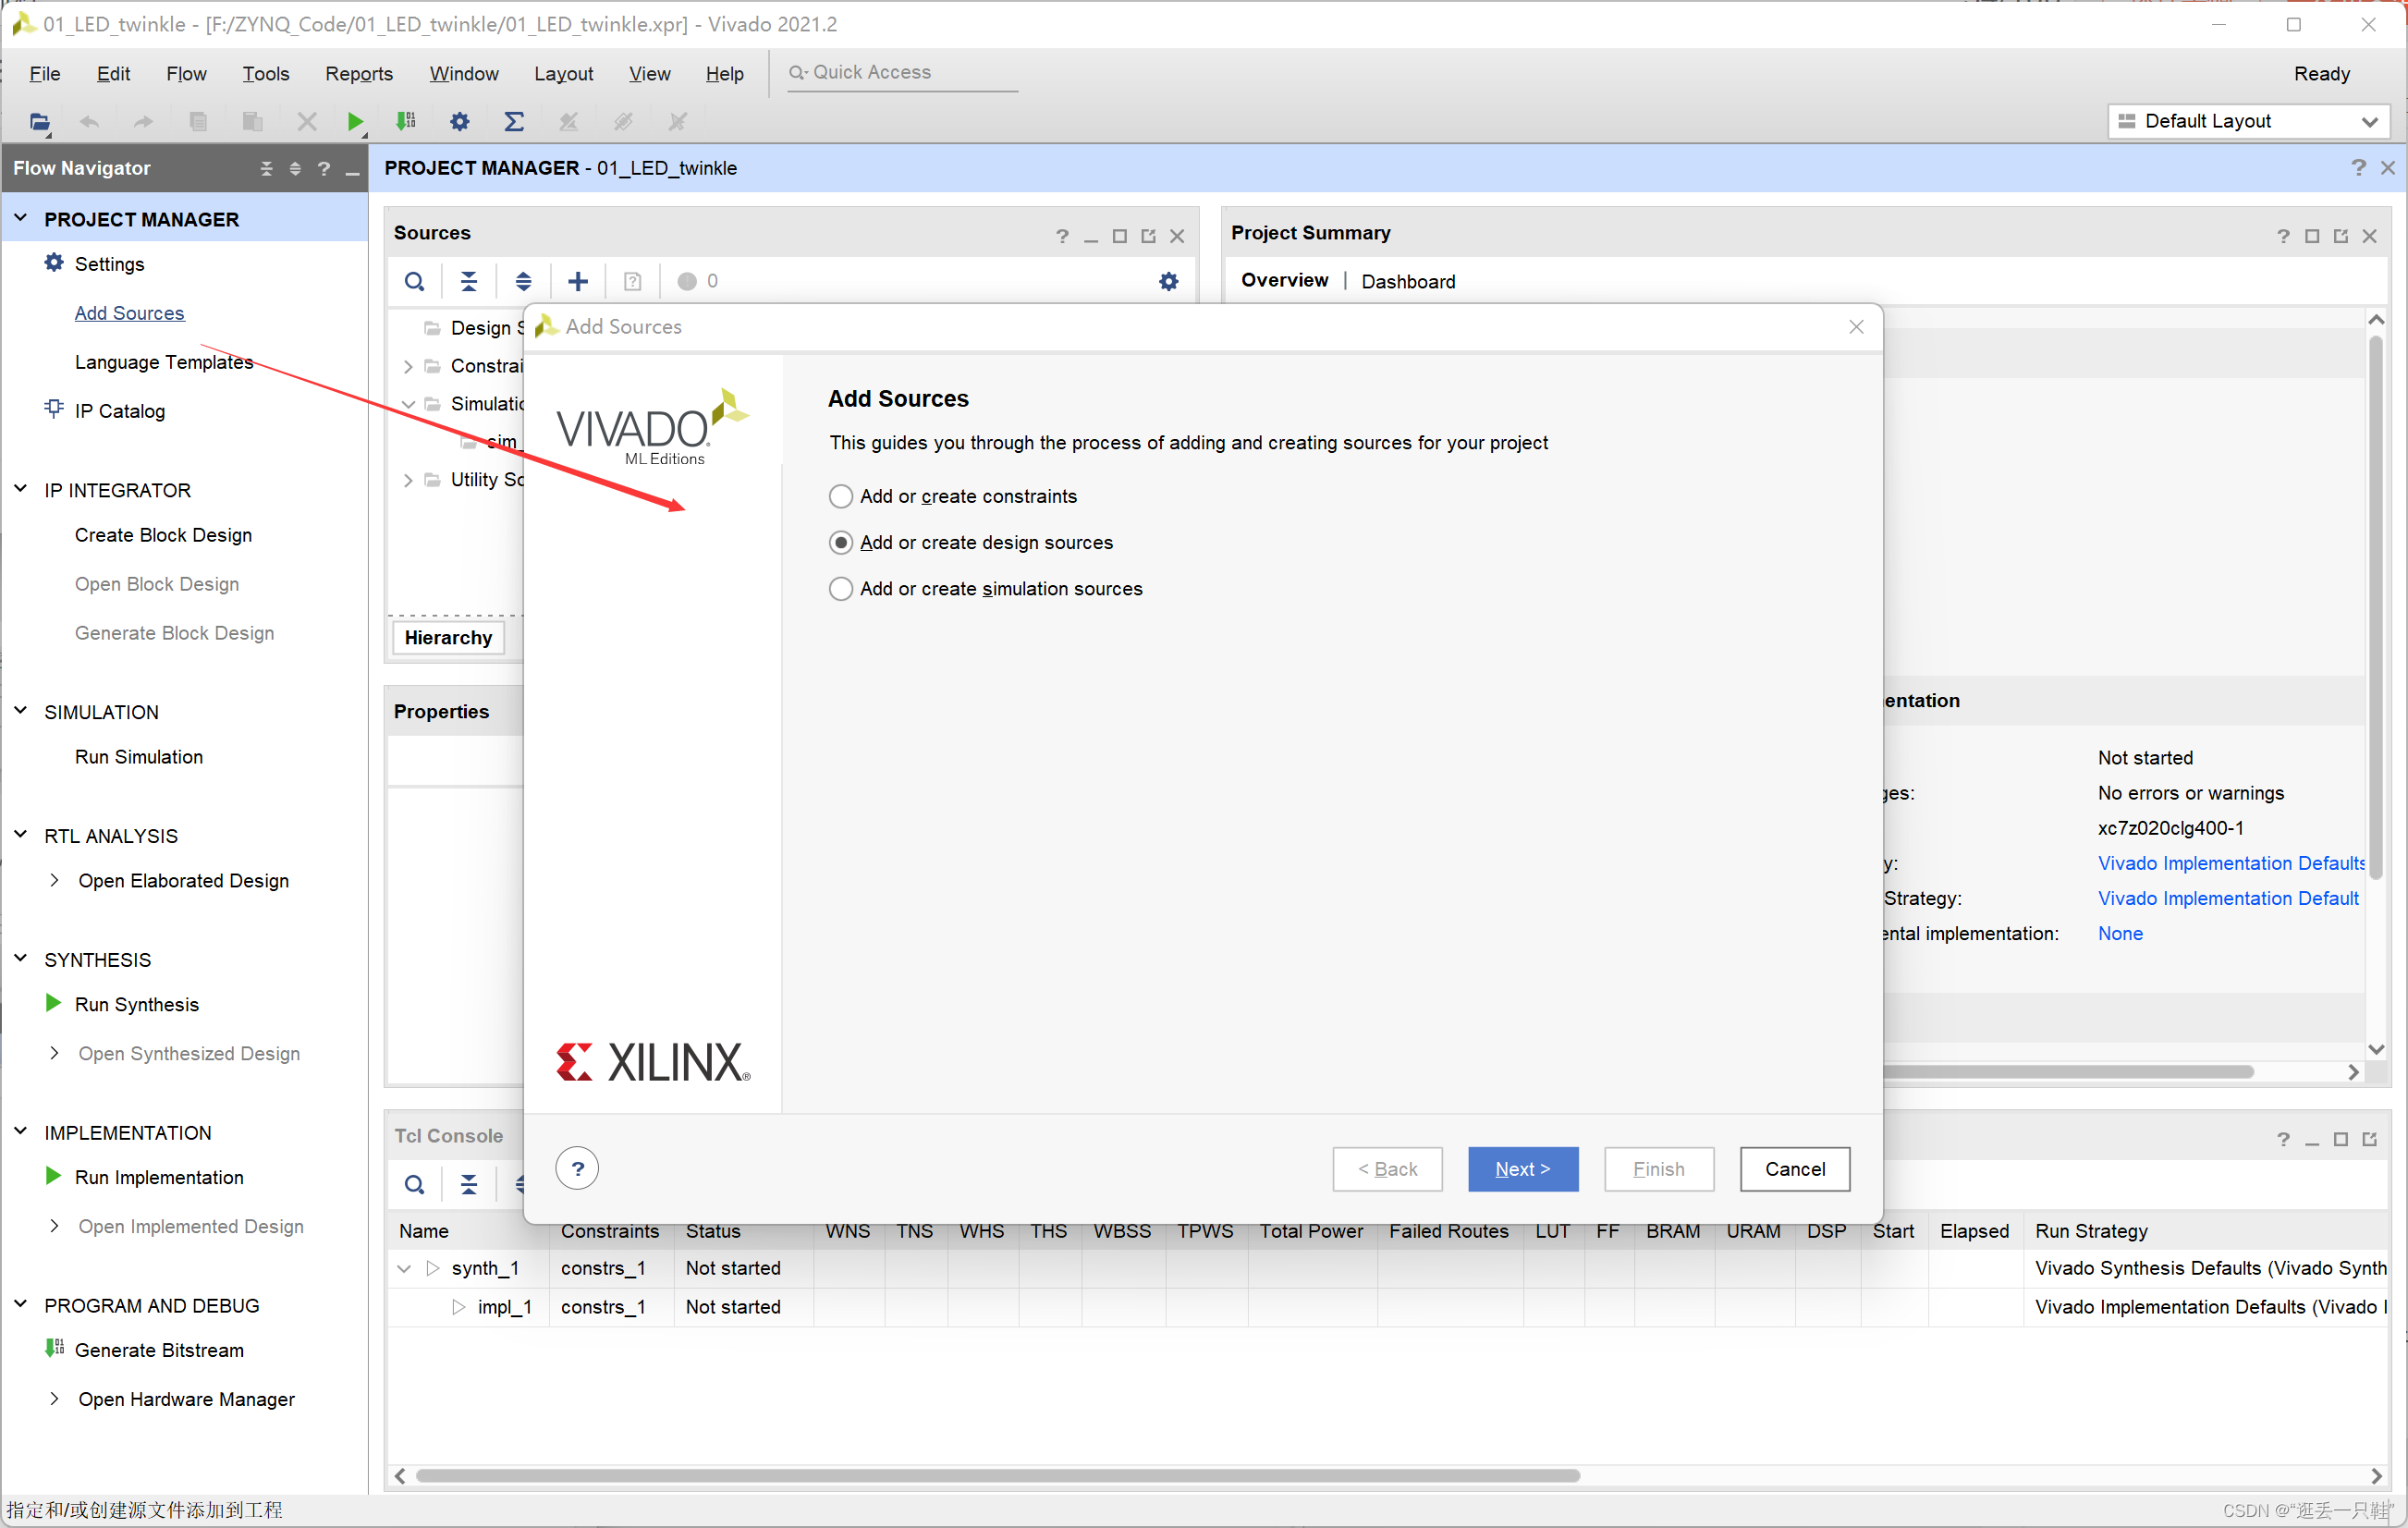This screenshot has width=2408, height=1528.
Task: Open the Default Layout dropdown
Action: (x=2248, y=121)
